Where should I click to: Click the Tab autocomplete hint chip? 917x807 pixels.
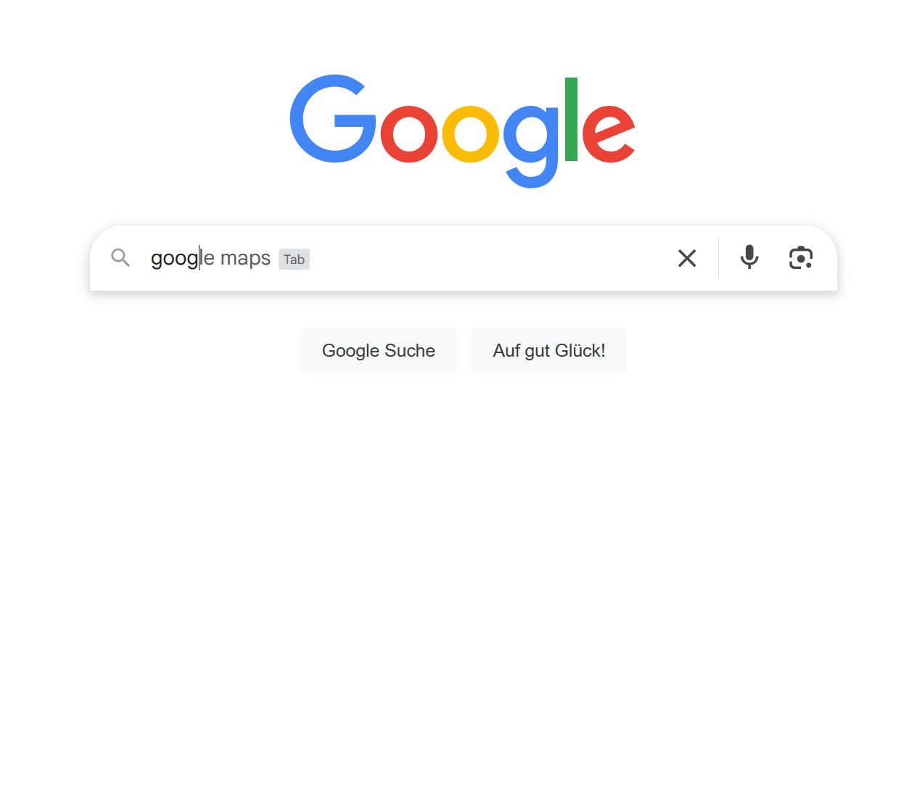coord(294,259)
